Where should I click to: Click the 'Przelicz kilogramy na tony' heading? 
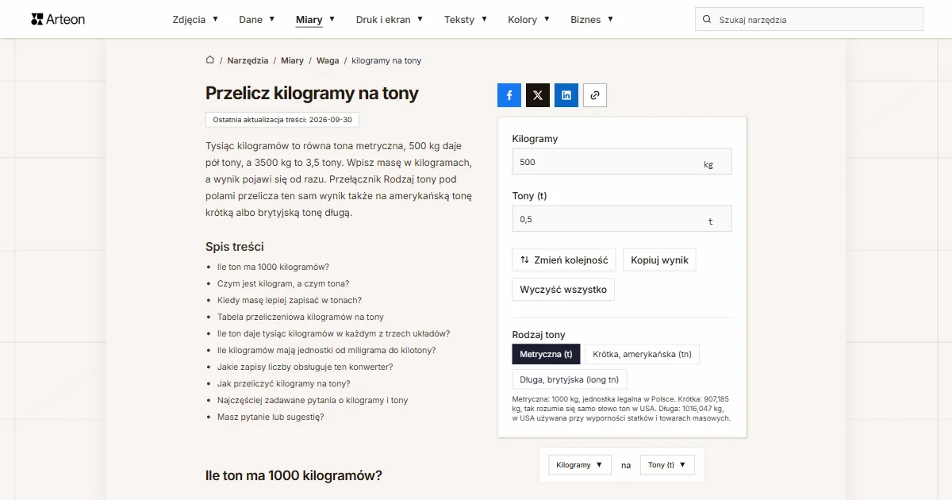tap(312, 93)
